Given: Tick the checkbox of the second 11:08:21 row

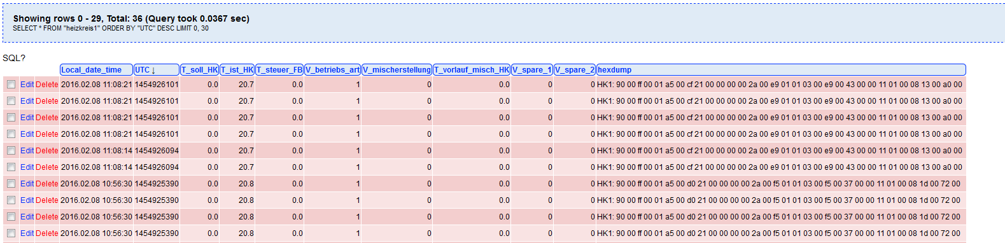Looking at the screenshot, I should 11,101.
